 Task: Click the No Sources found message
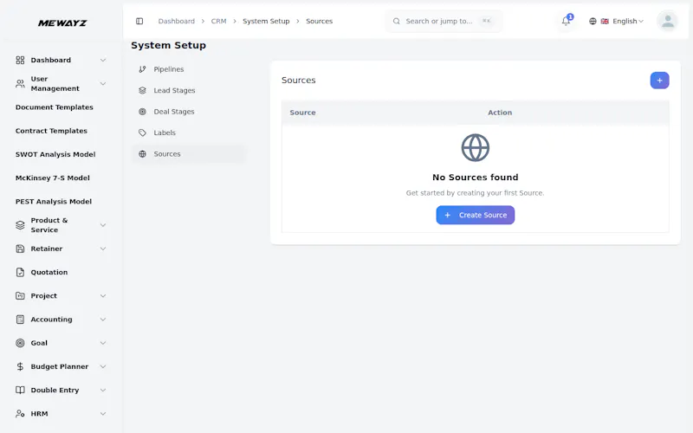(x=475, y=178)
